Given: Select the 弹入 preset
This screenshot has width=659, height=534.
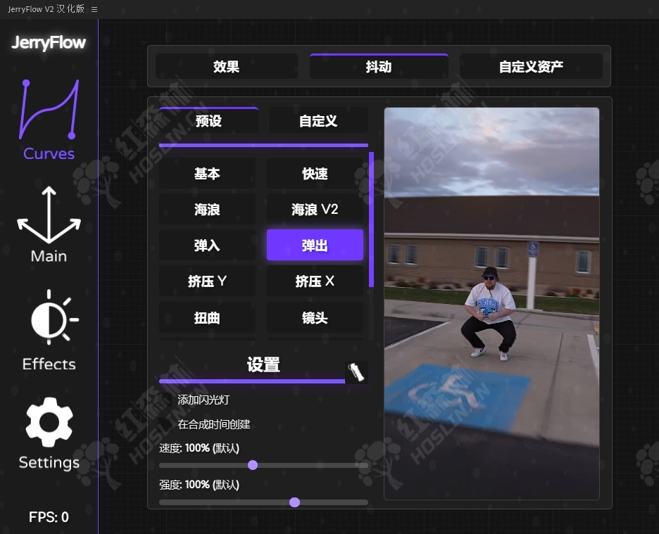Looking at the screenshot, I should point(207,245).
